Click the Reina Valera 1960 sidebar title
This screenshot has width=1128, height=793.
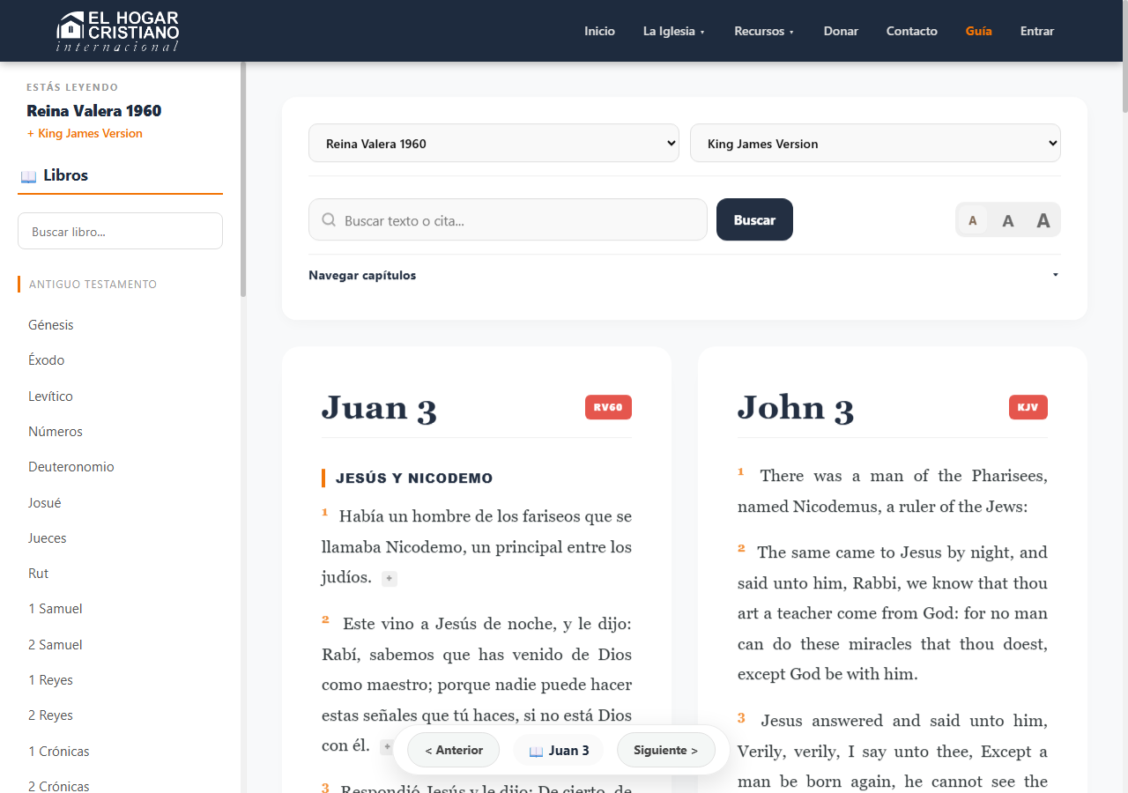tap(94, 111)
